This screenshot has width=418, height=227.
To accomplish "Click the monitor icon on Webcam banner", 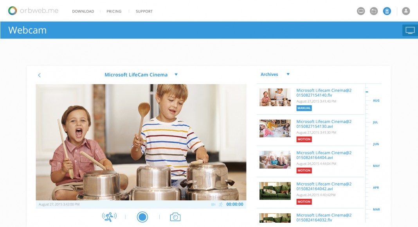I will (x=410, y=31).
